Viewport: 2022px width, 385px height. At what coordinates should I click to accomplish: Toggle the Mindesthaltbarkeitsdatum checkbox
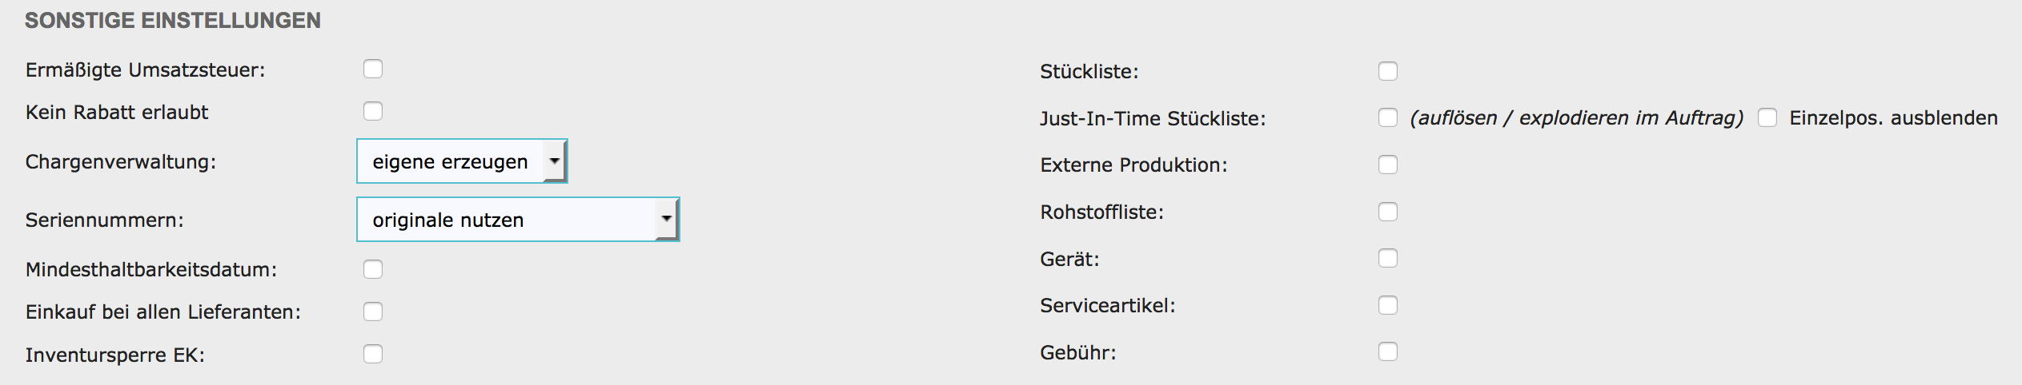373,269
